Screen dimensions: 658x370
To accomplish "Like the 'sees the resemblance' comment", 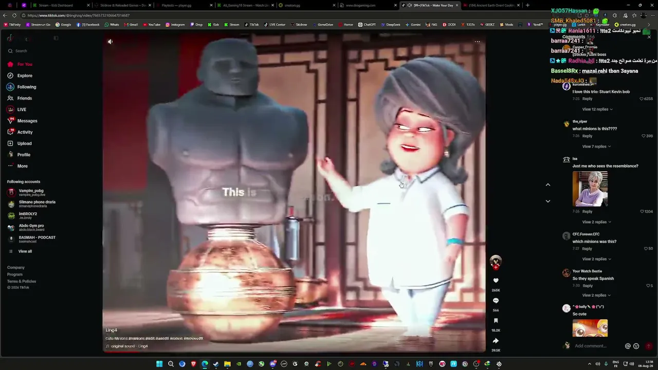I will click(x=642, y=211).
